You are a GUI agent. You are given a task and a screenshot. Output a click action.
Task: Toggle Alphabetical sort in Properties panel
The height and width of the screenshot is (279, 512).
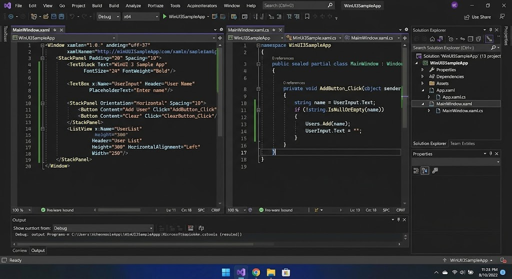[x=425, y=171]
